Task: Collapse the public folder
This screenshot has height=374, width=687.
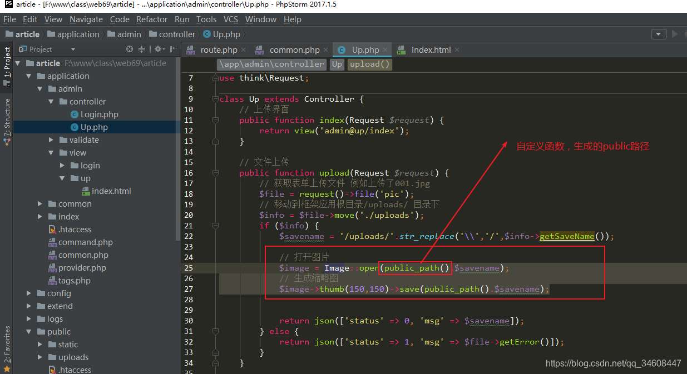Action: pos(28,332)
